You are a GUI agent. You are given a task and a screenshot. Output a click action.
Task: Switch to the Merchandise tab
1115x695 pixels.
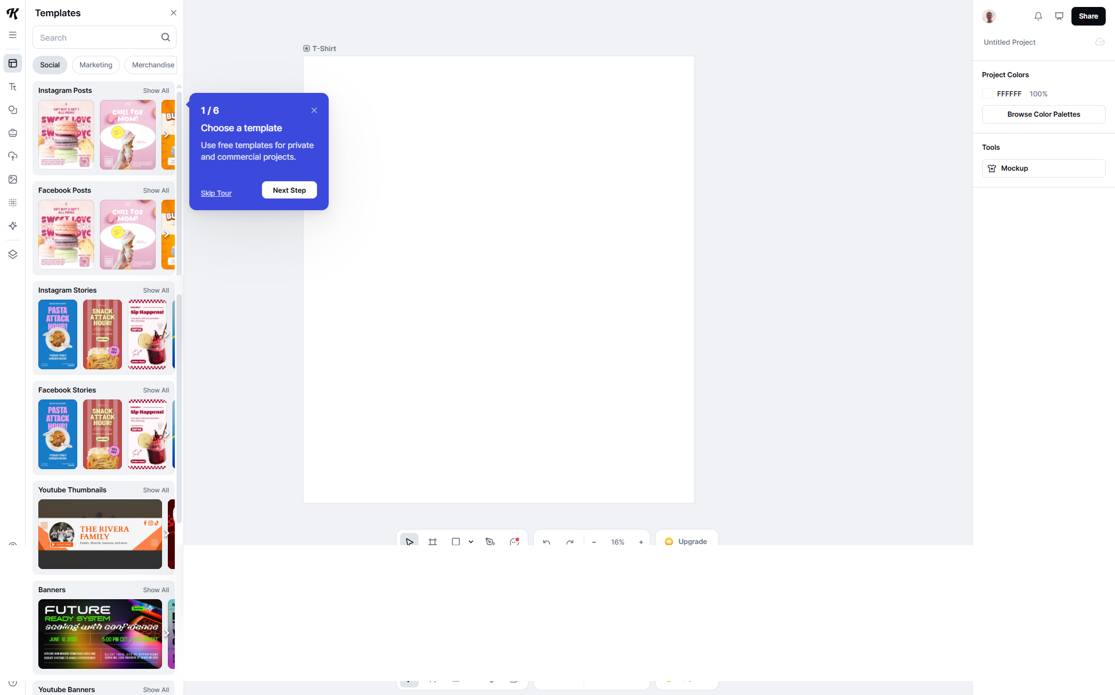tap(153, 65)
